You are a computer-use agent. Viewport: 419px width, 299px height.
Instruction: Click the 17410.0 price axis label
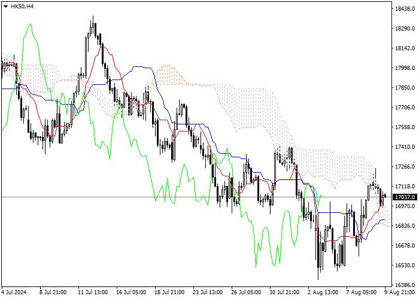pos(405,147)
